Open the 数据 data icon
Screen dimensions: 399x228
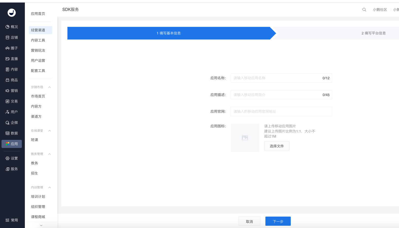click(x=8, y=133)
